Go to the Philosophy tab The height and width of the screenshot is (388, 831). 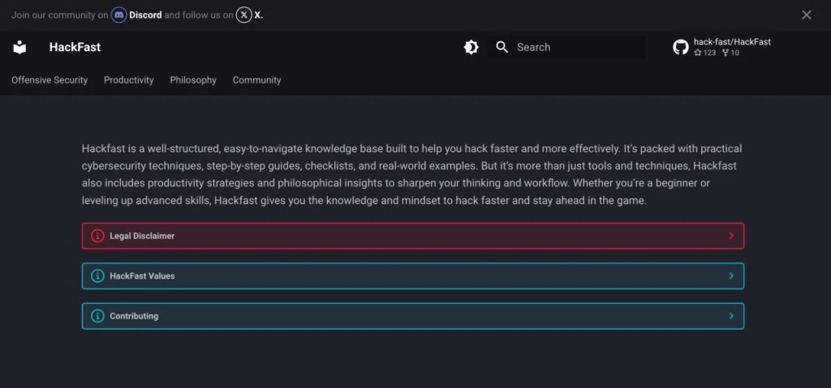(193, 80)
